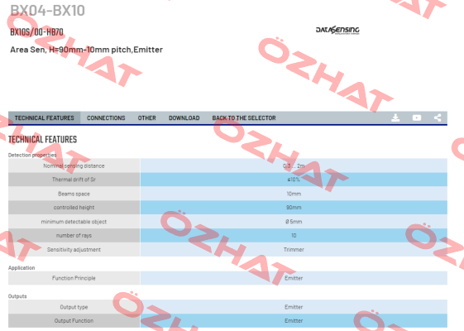
Task: Select the Other tab
Action: tap(146, 118)
